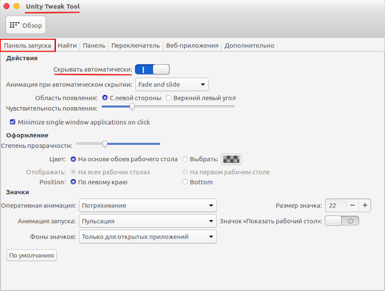Open the Переключатель tab
The height and width of the screenshot is (291, 385).
(x=135, y=45)
